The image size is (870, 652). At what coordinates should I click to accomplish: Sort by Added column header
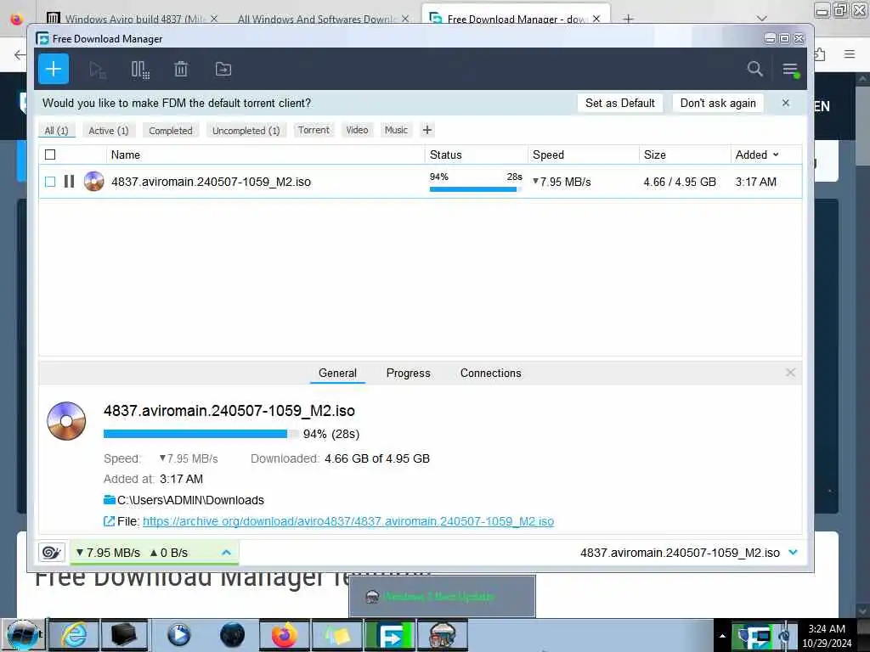click(757, 155)
